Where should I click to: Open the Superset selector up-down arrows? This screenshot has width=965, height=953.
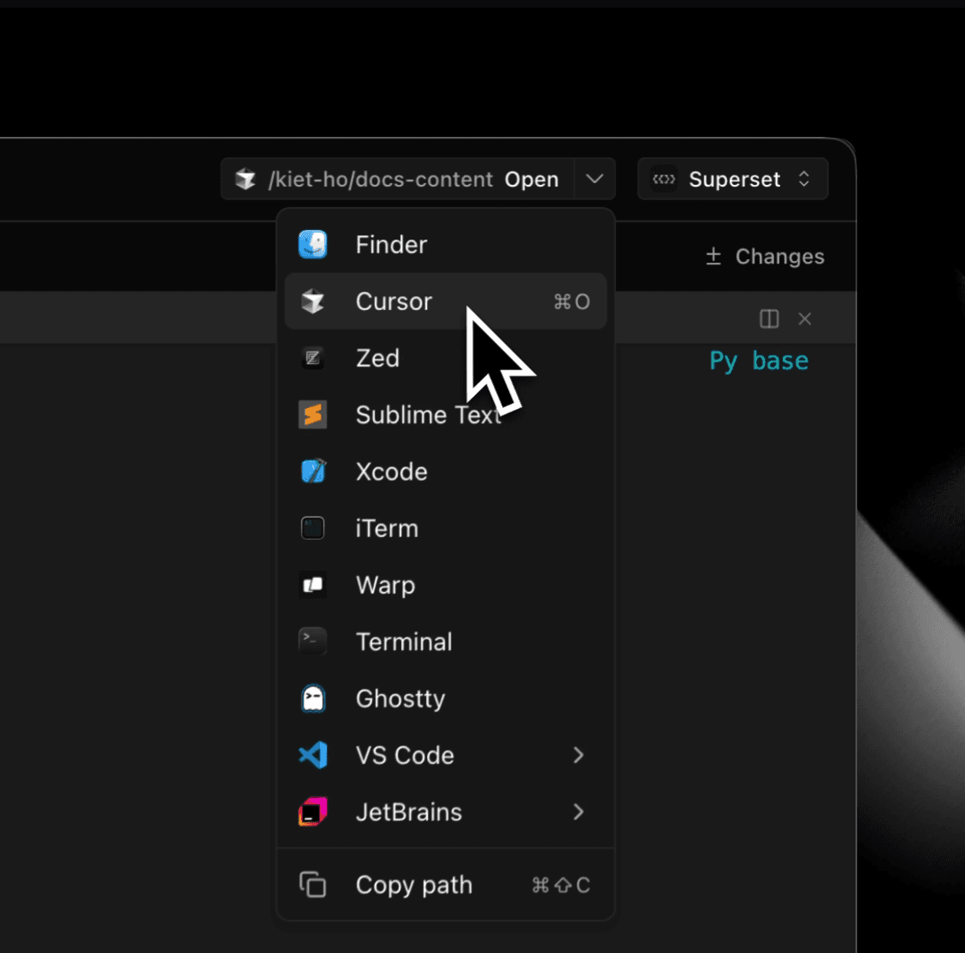[x=804, y=179]
